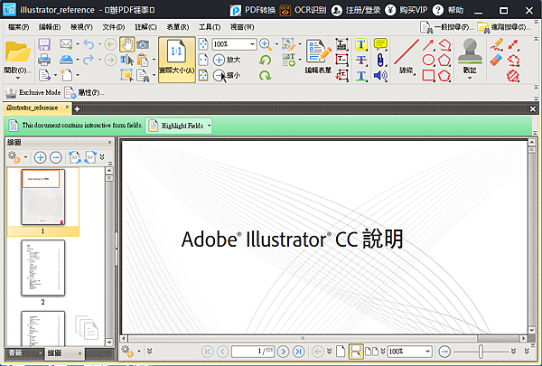The width and height of the screenshot is (542, 366).
Task: Select page 2 thumbnail
Action: (x=42, y=268)
